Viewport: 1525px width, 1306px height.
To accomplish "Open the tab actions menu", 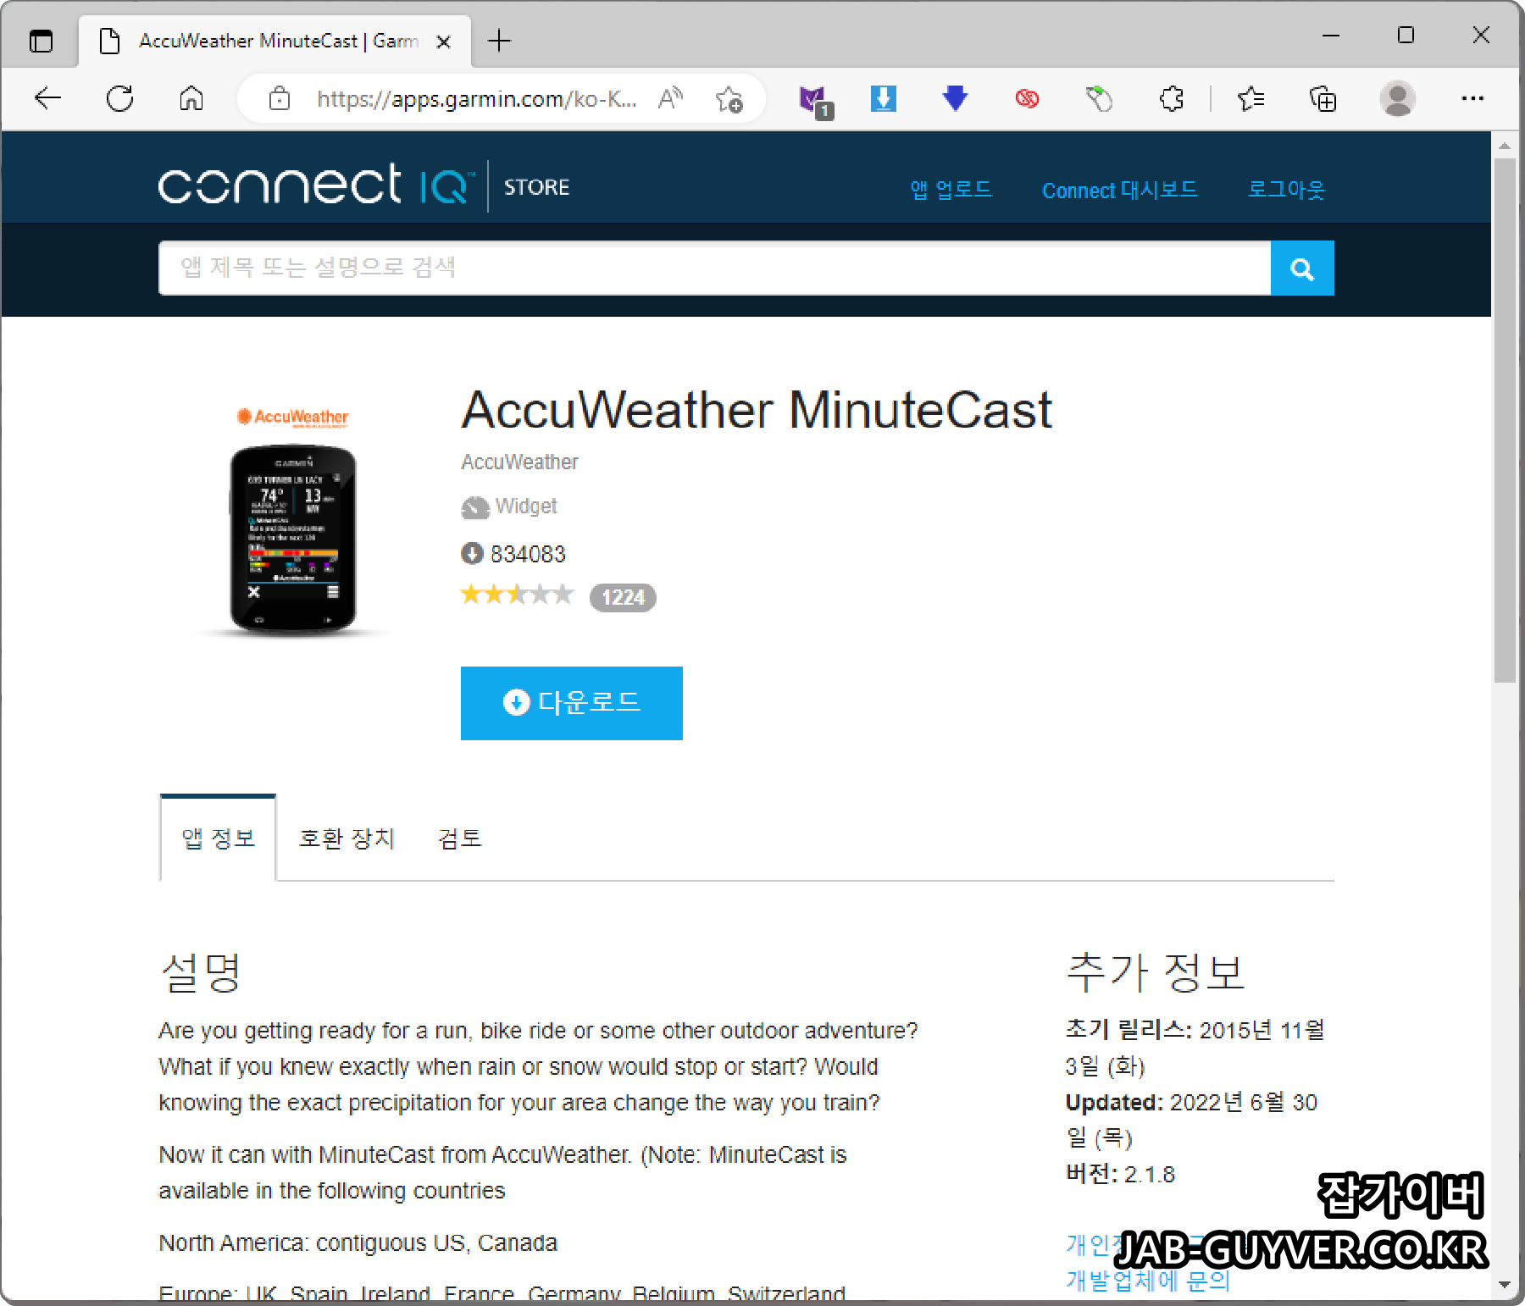I will point(41,41).
